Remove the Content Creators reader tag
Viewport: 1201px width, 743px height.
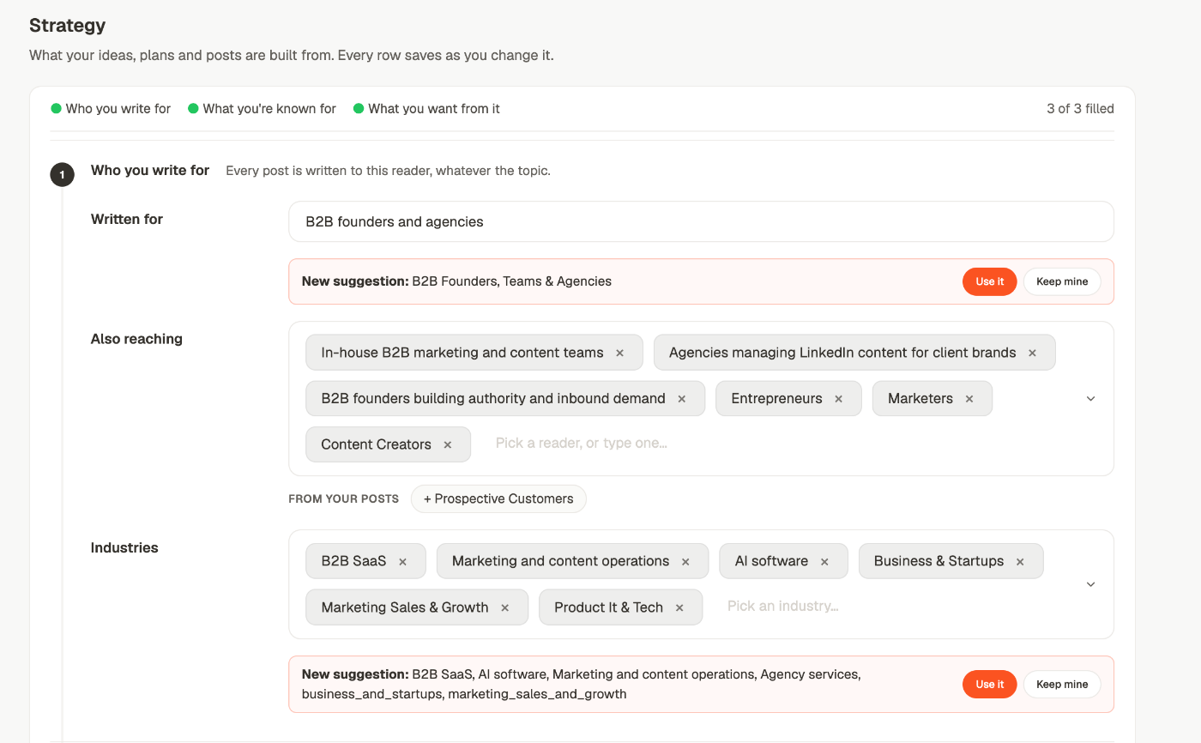[x=448, y=444]
